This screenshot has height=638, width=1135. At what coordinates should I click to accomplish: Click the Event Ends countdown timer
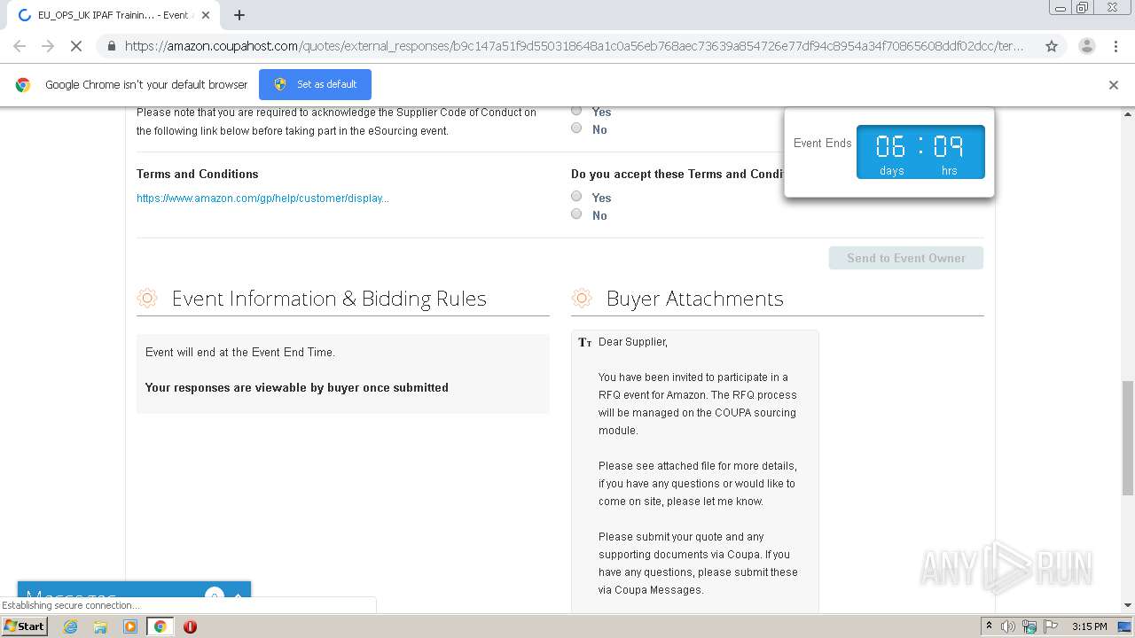point(920,152)
